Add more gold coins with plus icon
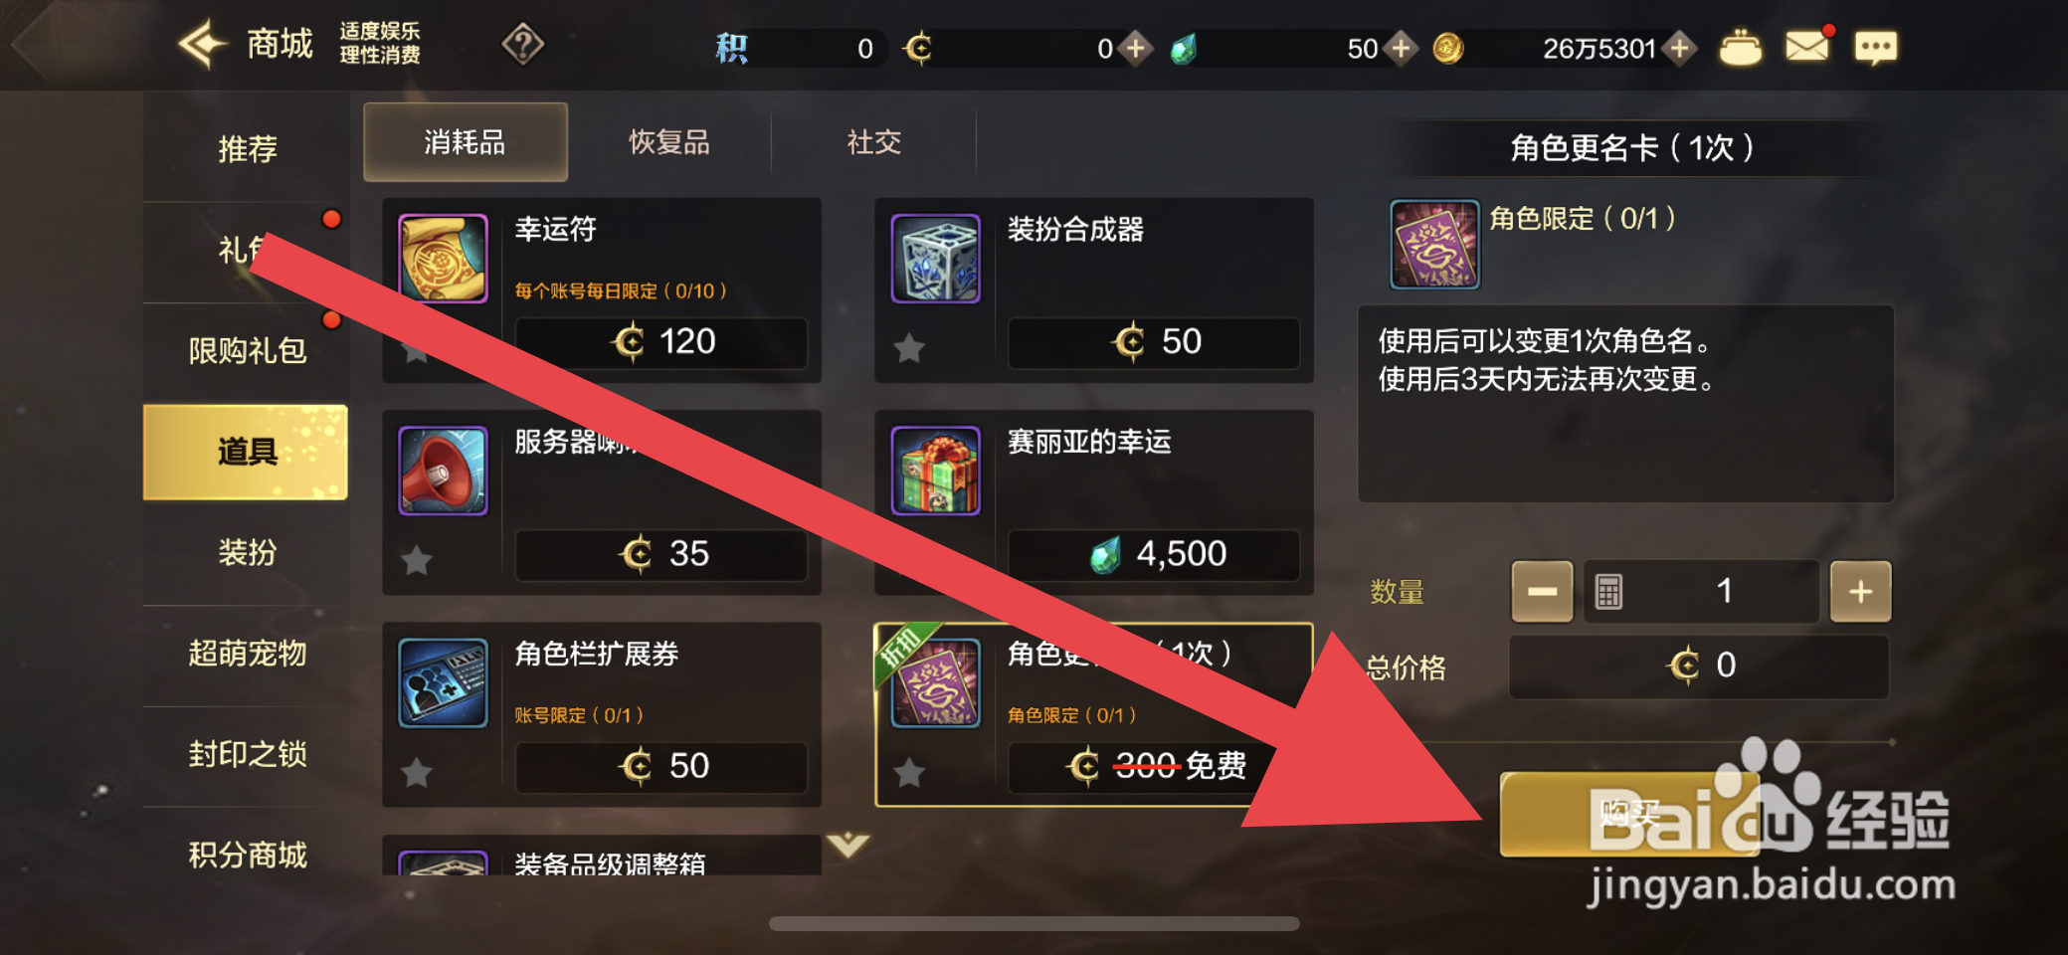This screenshot has height=955, width=2068. [1680, 48]
